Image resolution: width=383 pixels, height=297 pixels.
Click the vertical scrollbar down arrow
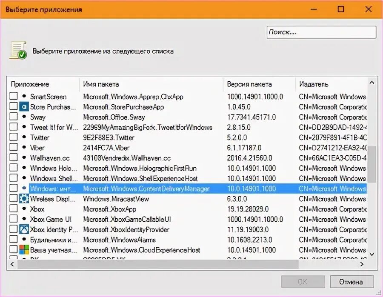pyautogui.click(x=372, y=254)
